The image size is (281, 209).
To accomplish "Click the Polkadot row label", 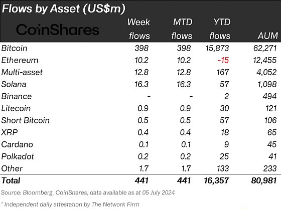I will click(18, 156).
